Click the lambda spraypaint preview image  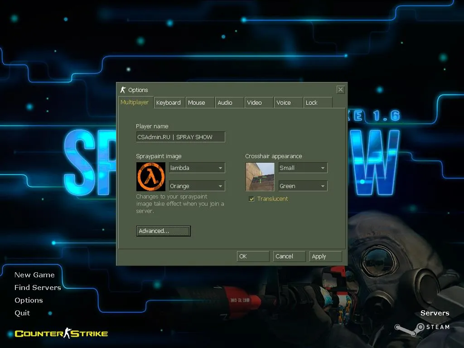click(151, 177)
